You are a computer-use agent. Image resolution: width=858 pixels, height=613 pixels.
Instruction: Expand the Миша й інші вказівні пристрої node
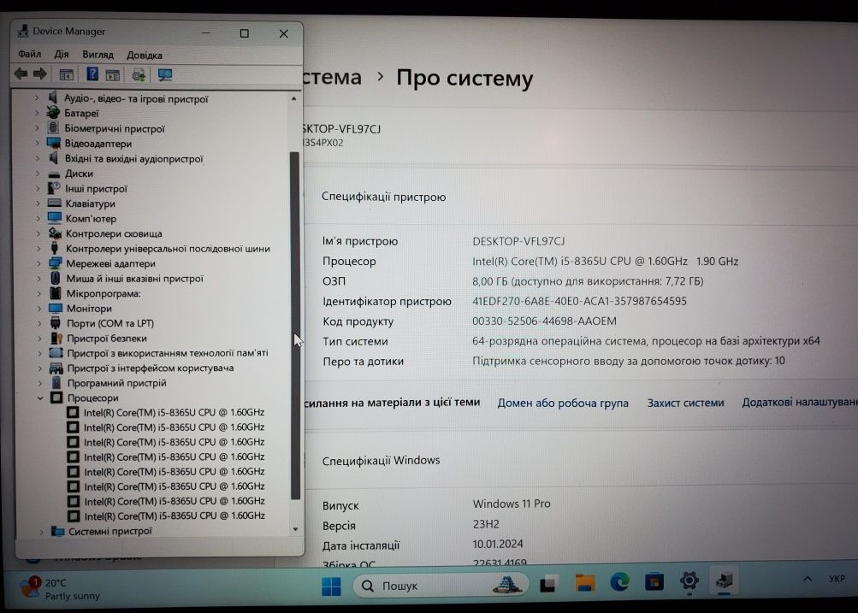(38, 279)
